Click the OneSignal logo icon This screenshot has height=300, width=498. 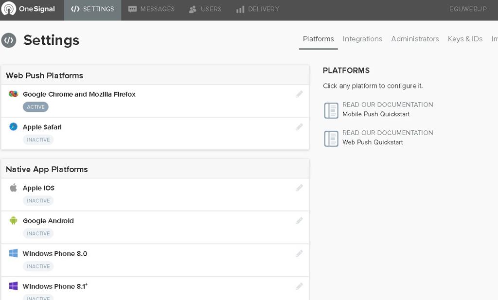click(x=9, y=9)
